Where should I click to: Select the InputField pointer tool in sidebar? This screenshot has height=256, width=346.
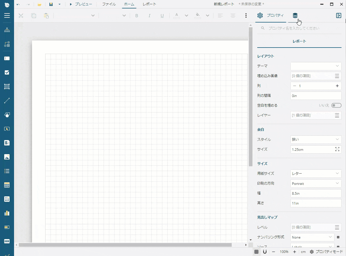(x=7, y=129)
